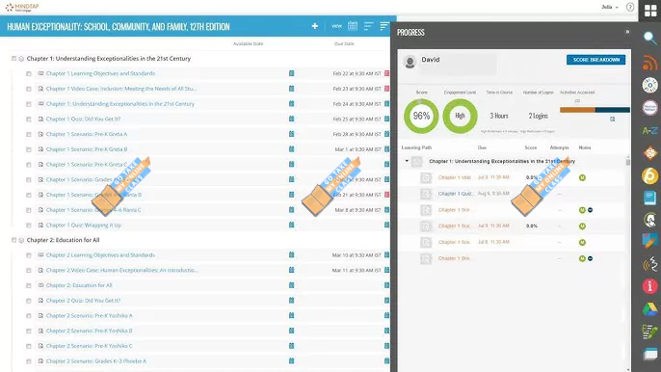661x372 pixels.
Task: Open the Merriam-Webster dictionary app
Action: click(649, 108)
